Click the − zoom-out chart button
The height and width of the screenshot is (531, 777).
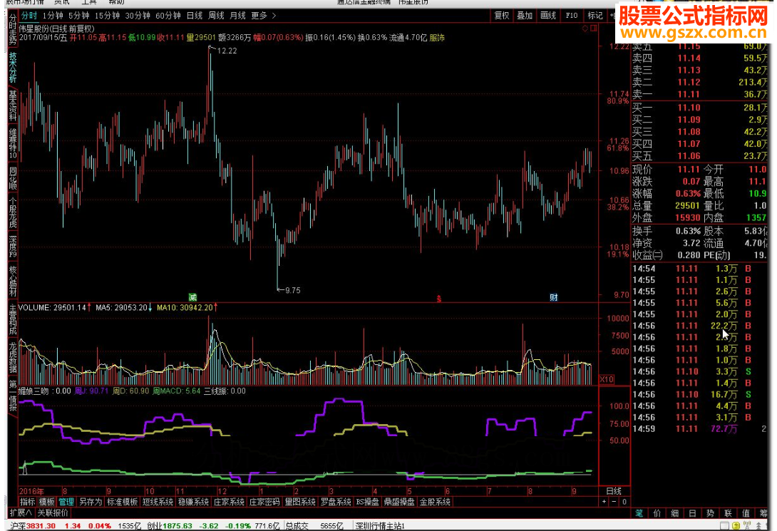[614, 502]
